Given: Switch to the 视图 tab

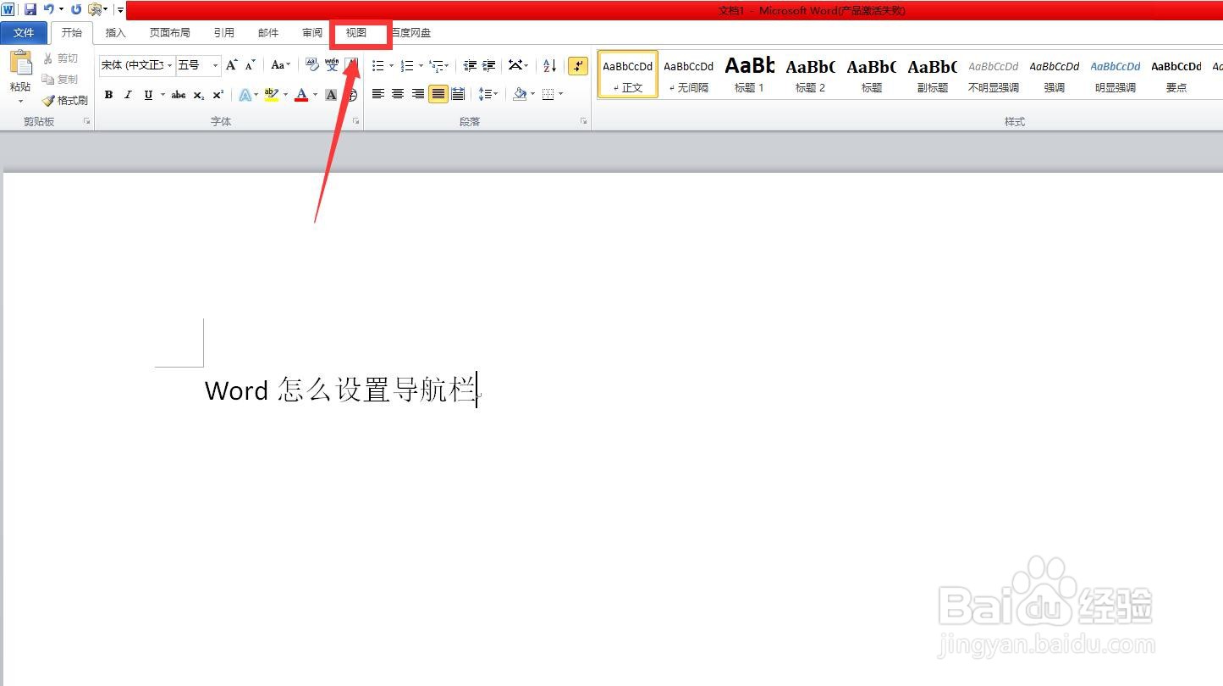Looking at the screenshot, I should click(x=356, y=33).
